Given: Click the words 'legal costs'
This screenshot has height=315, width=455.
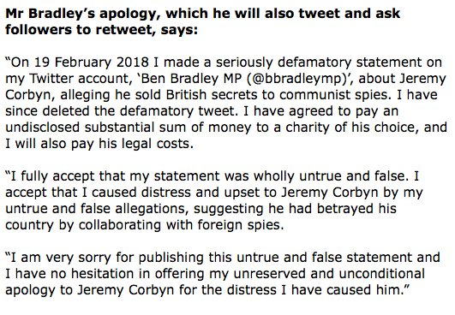Looking at the screenshot, I should (158, 144).
